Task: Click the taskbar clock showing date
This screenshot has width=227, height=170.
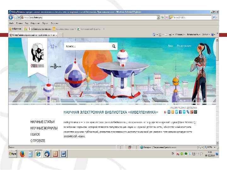Action: 210,154
